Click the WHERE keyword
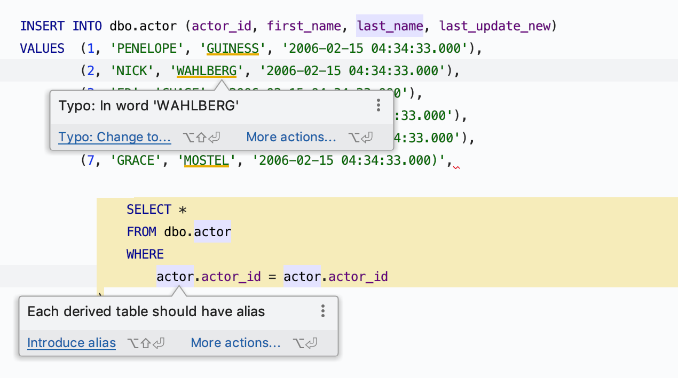The height and width of the screenshot is (378, 678). (x=145, y=254)
